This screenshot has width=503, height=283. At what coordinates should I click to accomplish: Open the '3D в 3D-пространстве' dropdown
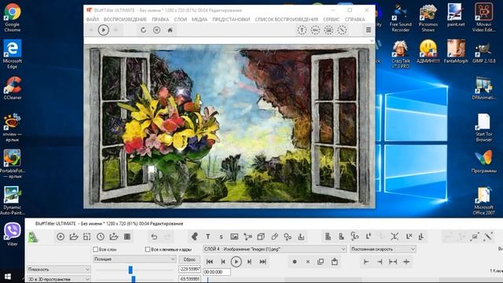point(59,279)
